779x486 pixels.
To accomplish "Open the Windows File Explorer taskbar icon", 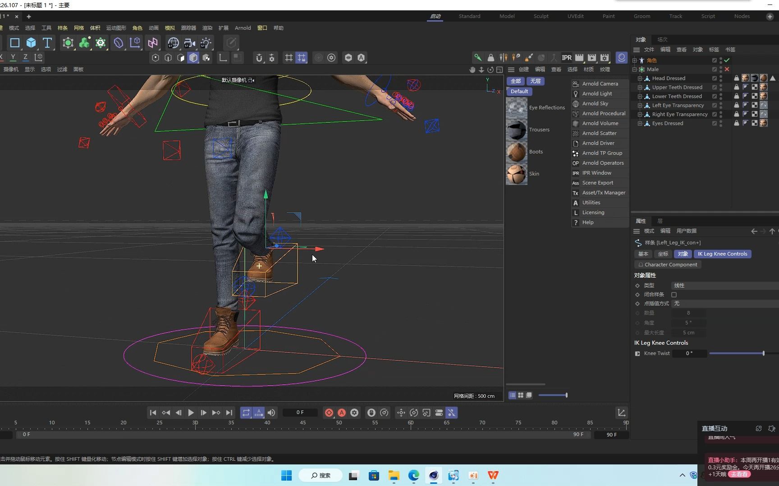I will pyautogui.click(x=394, y=475).
